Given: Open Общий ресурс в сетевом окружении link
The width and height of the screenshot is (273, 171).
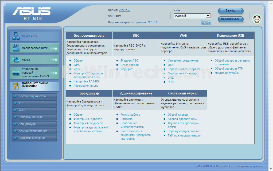Looking at the screenshot, I should (232, 62).
